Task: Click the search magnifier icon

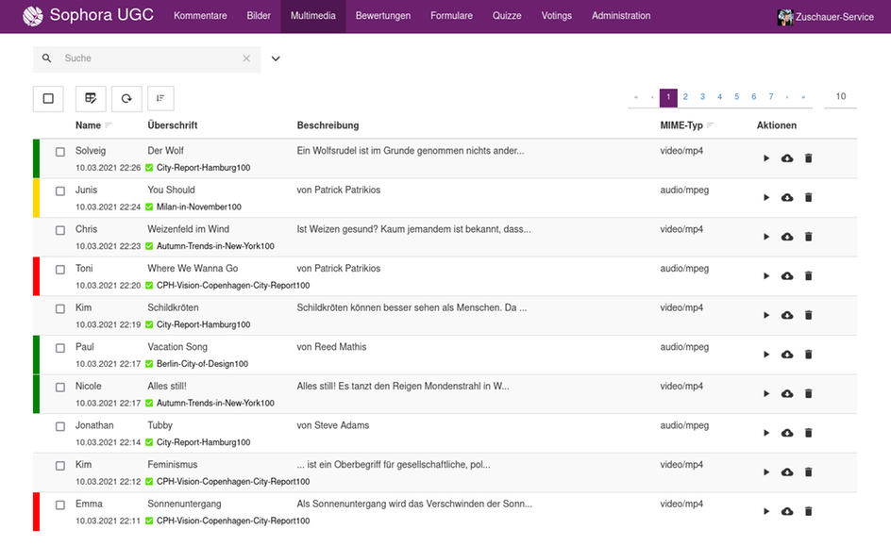Action: pyautogui.click(x=46, y=58)
